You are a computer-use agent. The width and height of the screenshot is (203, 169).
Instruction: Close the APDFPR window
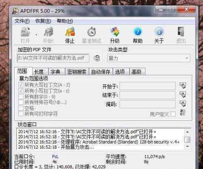186,9
